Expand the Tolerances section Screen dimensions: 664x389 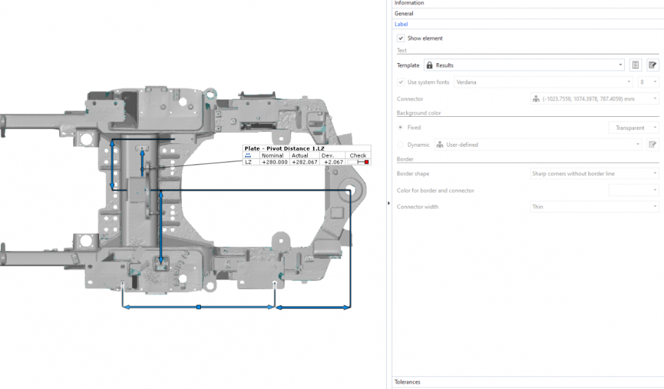407,382
